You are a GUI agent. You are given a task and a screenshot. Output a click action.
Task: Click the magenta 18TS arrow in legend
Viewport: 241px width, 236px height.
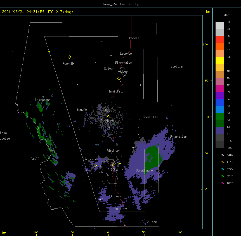(220, 183)
